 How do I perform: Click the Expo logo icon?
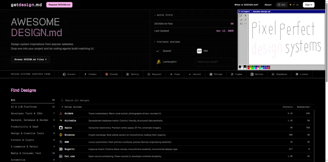[x=171, y=74]
